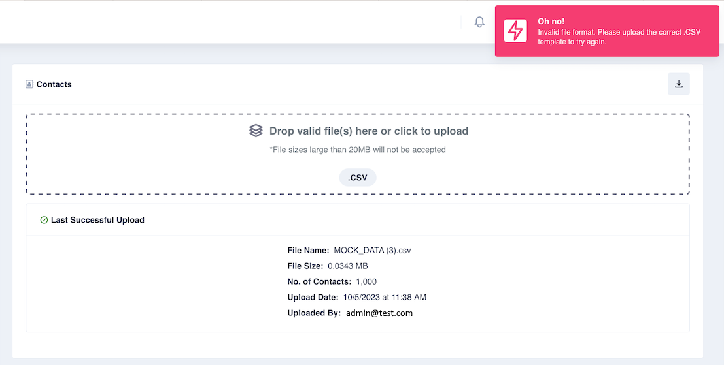Click the "Uploaded By:" label

(x=314, y=313)
